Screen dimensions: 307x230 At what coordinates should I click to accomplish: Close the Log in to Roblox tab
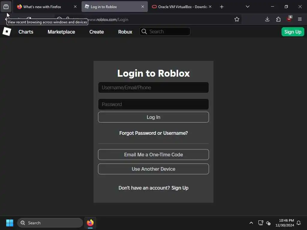pyautogui.click(x=143, y=7)
